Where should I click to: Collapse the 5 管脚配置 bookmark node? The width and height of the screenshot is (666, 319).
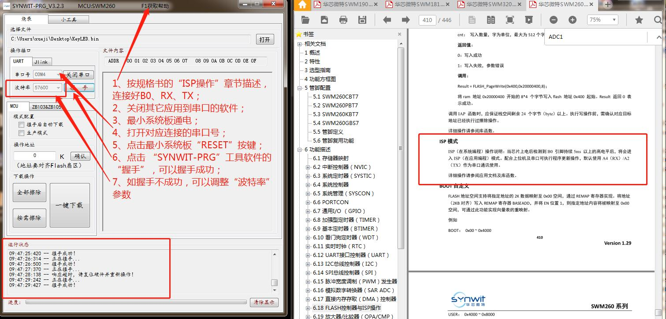[x=300, y=88]
